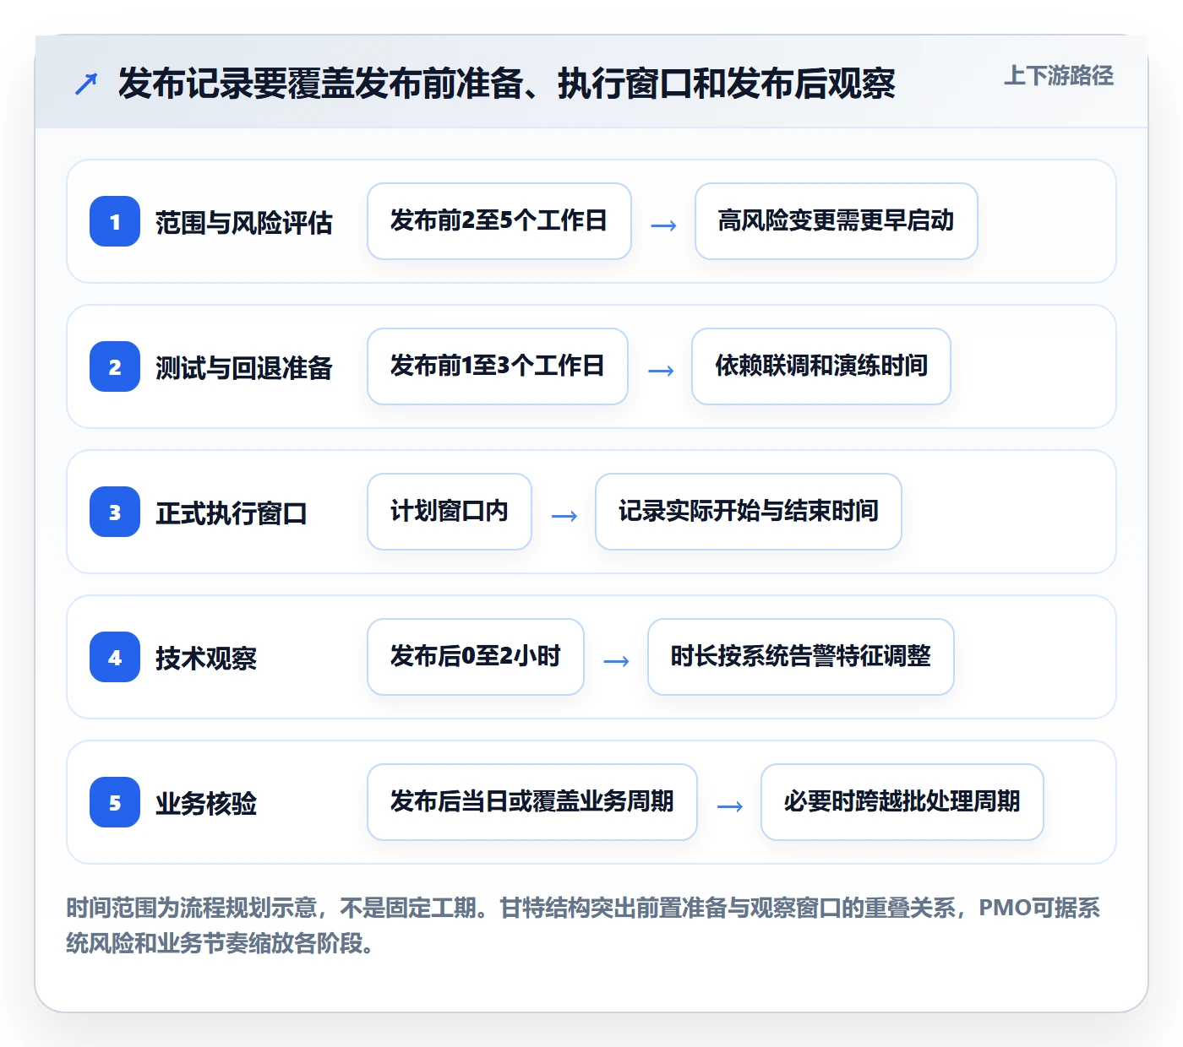1183x1047 pixels.
Task: Select the 正式执行窗口 step label
Action: (231, 513)
